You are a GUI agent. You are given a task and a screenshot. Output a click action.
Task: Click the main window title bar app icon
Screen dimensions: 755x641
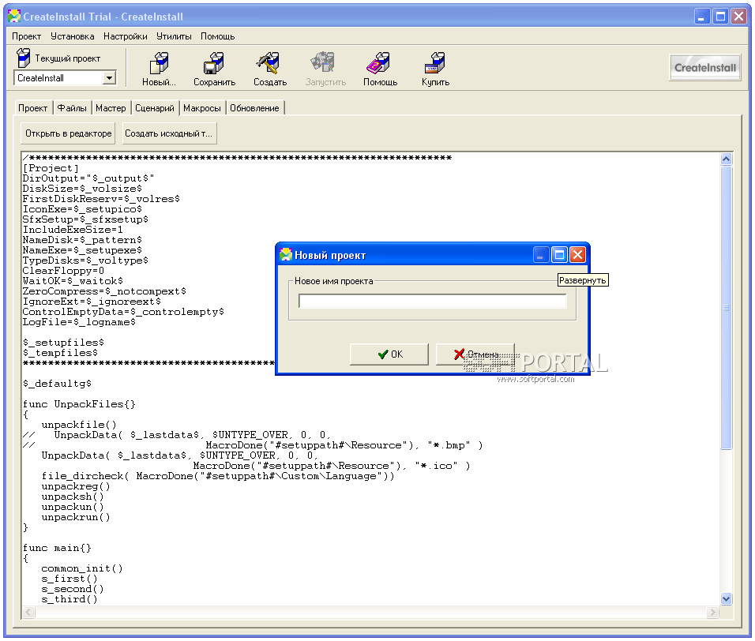[x=14, y=17]
